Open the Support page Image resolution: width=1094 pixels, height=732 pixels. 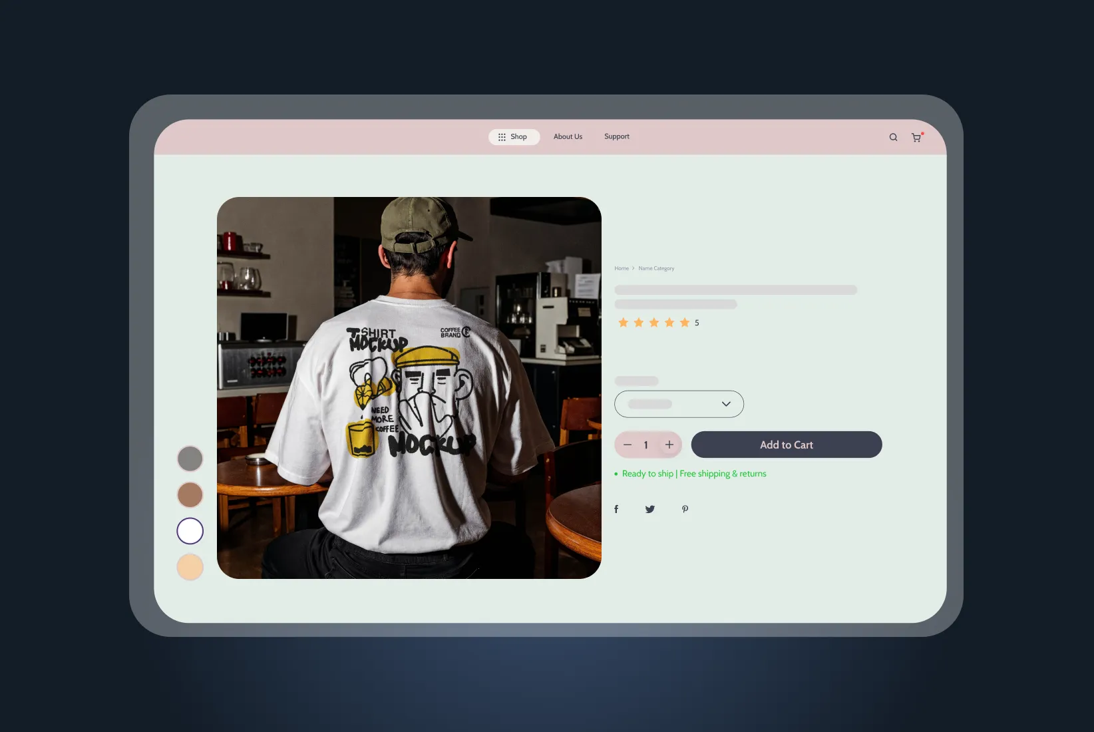click(616, 137)
